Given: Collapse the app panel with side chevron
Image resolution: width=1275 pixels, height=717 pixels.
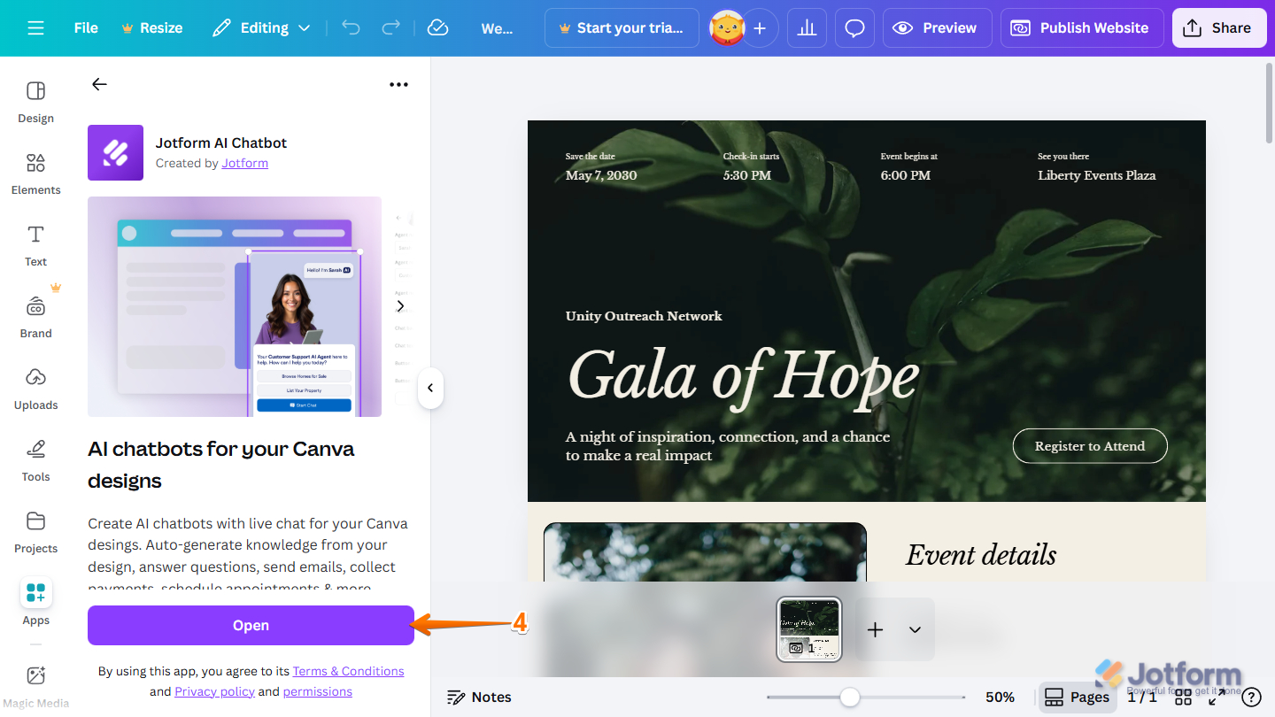Looking at the screenshot, I should point(430,388).
